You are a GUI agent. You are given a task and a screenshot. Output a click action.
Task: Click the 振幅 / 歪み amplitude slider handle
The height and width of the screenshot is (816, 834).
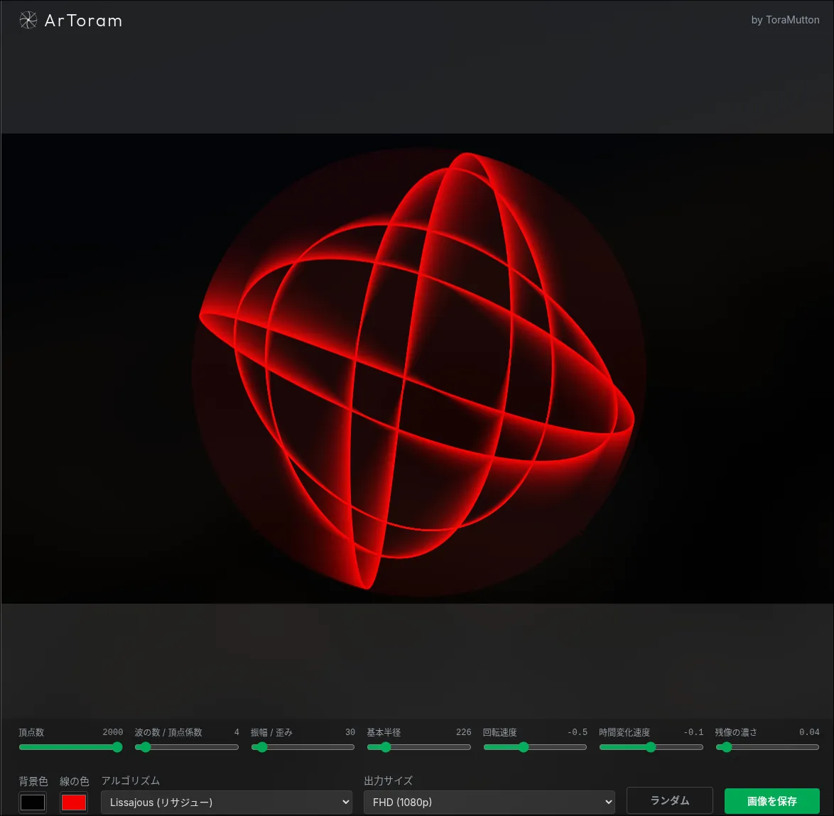point(262,747)
